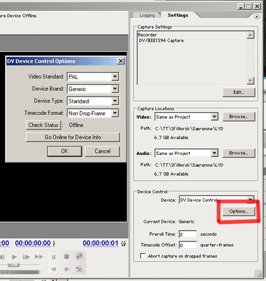The image size is (266, 281).
Task: Open the Settings panel flyout menu arrow
Action: click(257, 16)
